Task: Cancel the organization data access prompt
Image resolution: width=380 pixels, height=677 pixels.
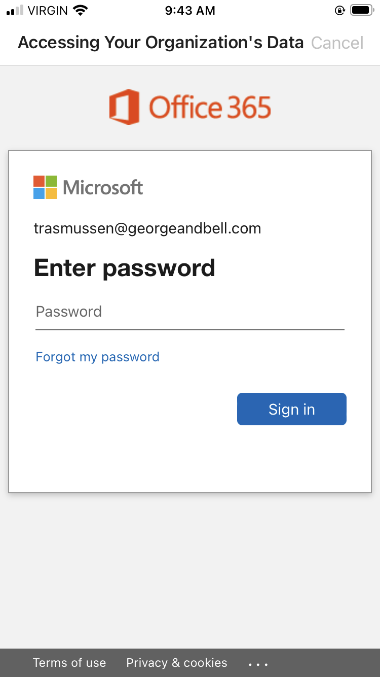Action: coord(337,43)
